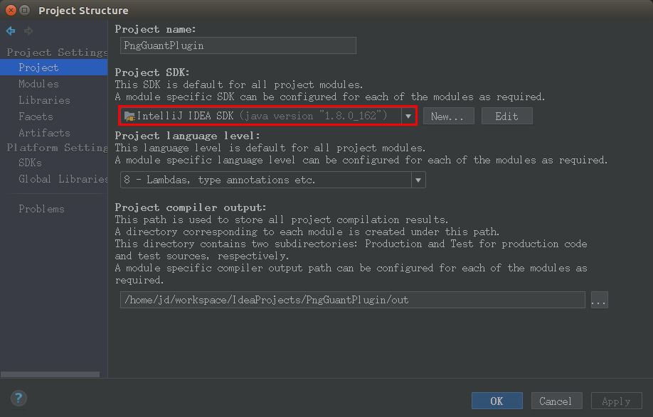Open the help question mark icon

coord(18,399)
